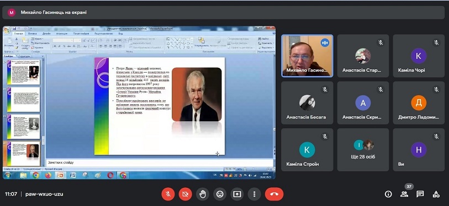The height and width of the screenshot is (206, 449).
Task: Open the Анимация ribbon tab
Action: (61, 34)
